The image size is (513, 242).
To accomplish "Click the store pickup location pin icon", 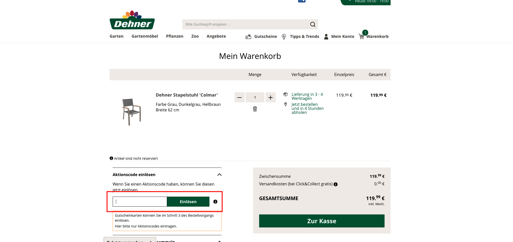I will click(285, 104).
